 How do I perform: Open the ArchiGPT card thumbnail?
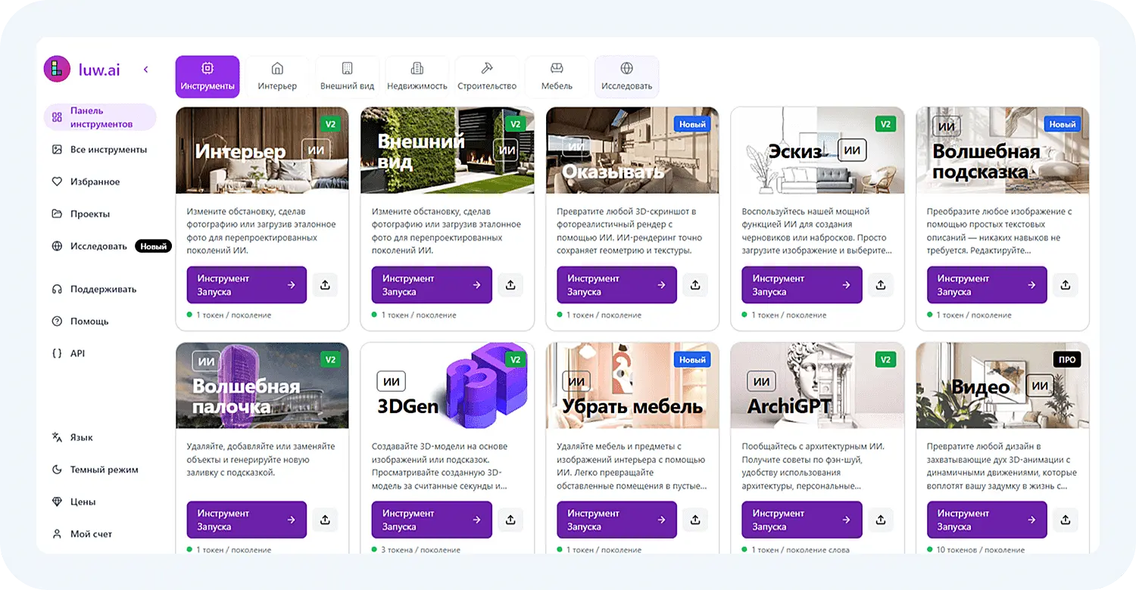817,386
